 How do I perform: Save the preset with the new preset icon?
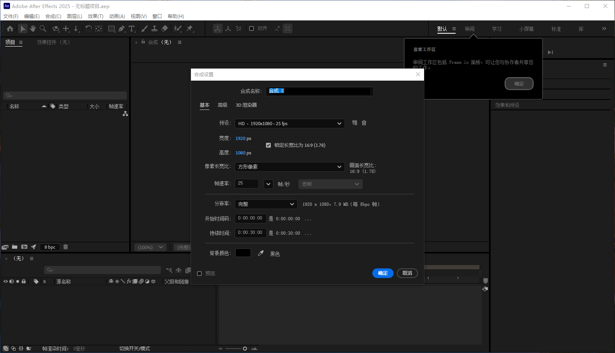pyautogui.click(x=354, y=123)
